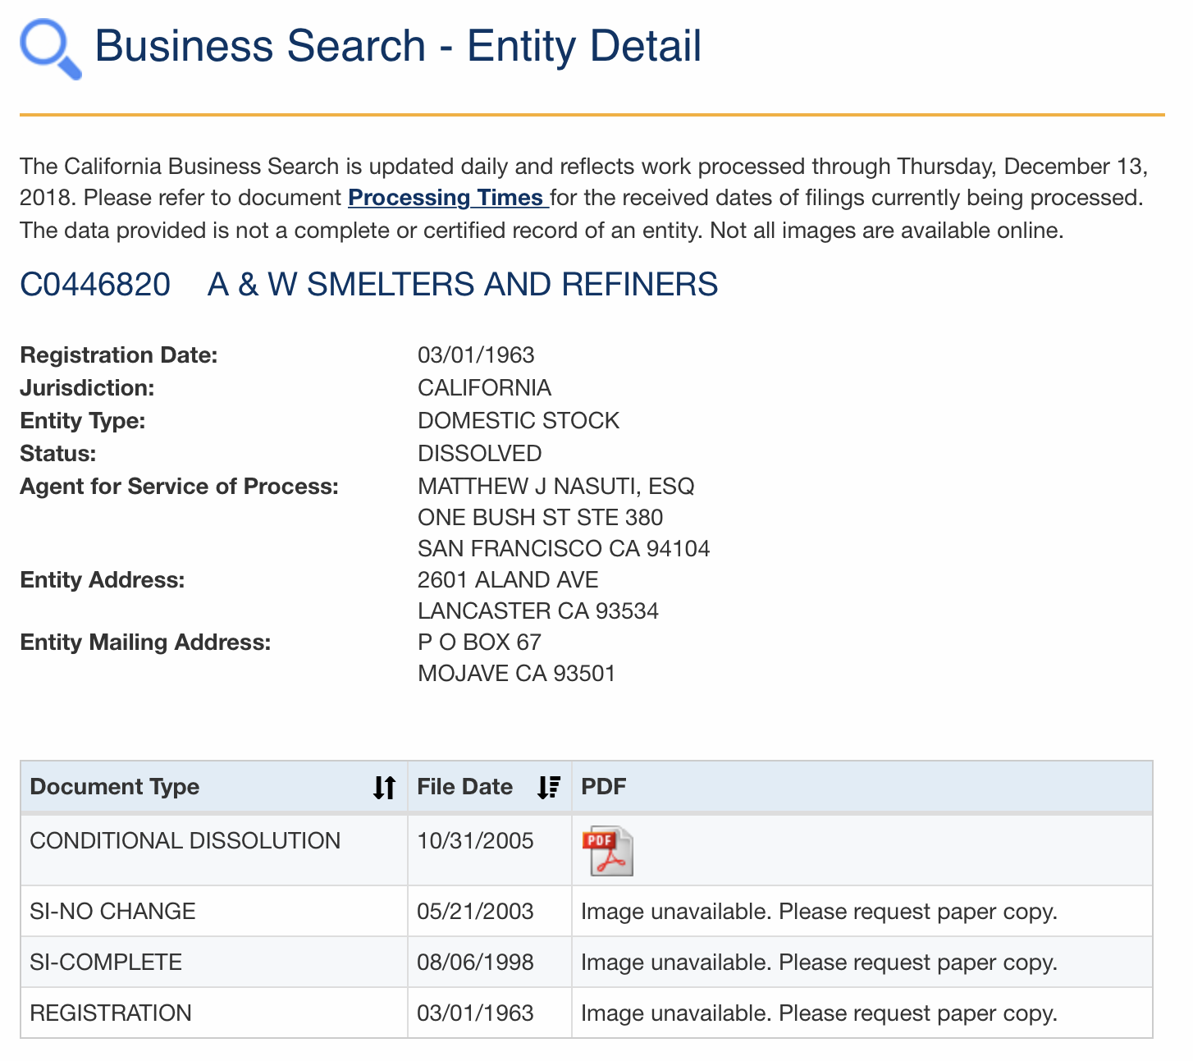The height and width of the screenshot is (1061, 1193).
Task: Click the 05/21/2003 file date cell
Action: [475, 912]
